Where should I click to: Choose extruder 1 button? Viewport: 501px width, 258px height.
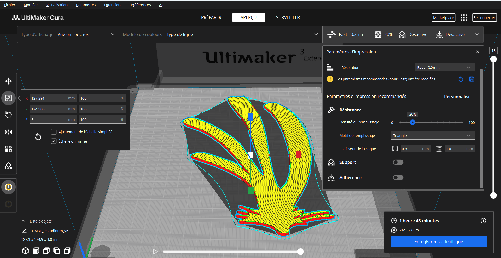tap(8, 187)
